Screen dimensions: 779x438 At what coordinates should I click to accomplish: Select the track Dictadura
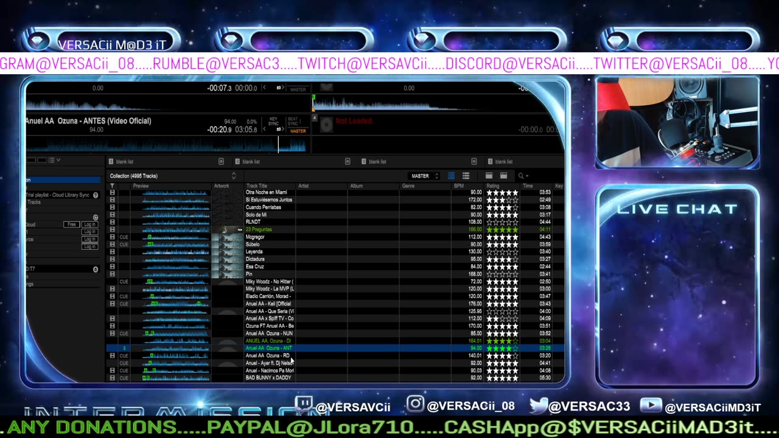click(x=255, y=259)
